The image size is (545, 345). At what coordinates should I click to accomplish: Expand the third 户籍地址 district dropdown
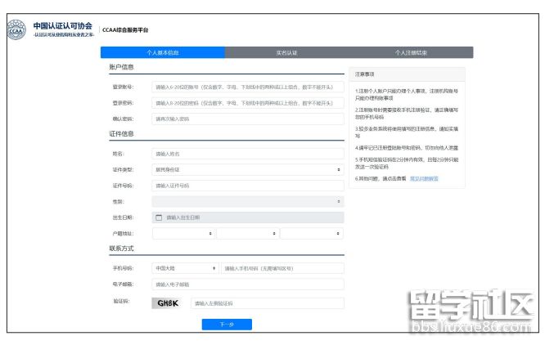311,233
